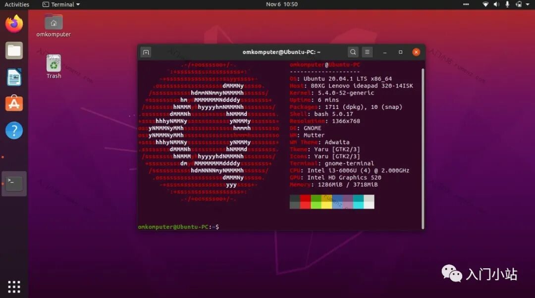The image size is (535, 298).
Task: Click the shell text bash 5.0.17
Action: 333,114
